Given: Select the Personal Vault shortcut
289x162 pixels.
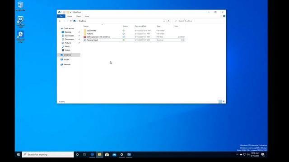Looking at the screenshot, I should (92, 40).
